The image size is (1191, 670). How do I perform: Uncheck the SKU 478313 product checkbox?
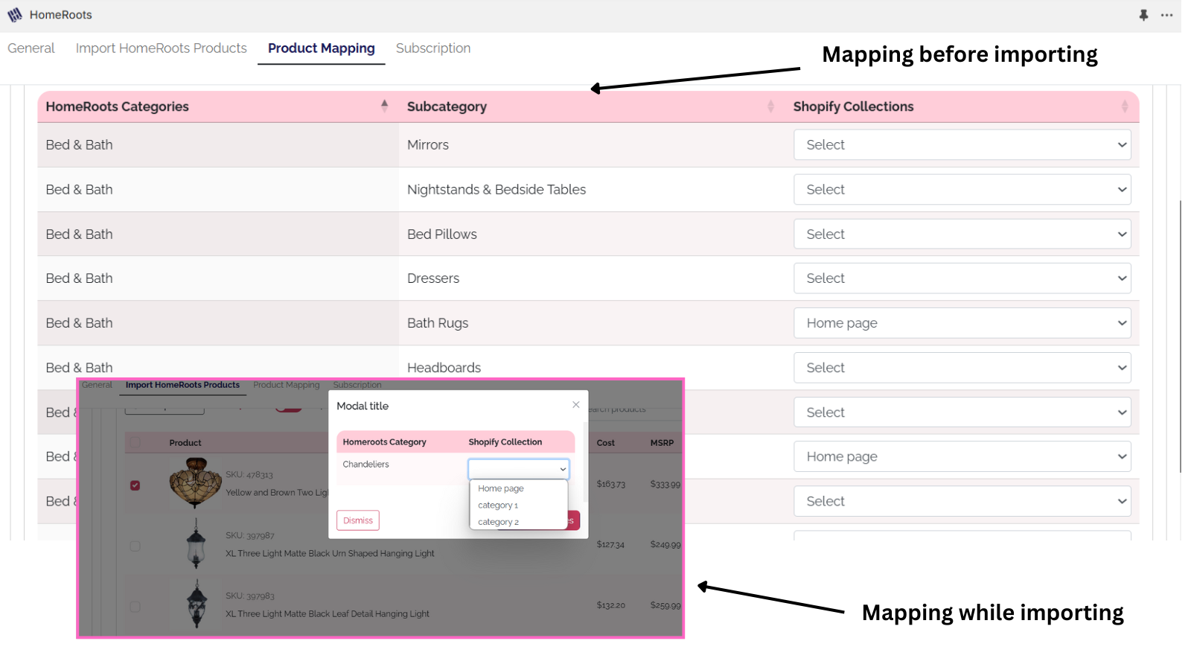135,485
